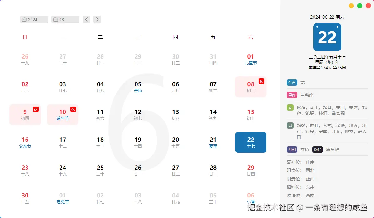Toggle the 休 badge on 端午节 June 10
374x218 pixels.
(x=74, y=109)
